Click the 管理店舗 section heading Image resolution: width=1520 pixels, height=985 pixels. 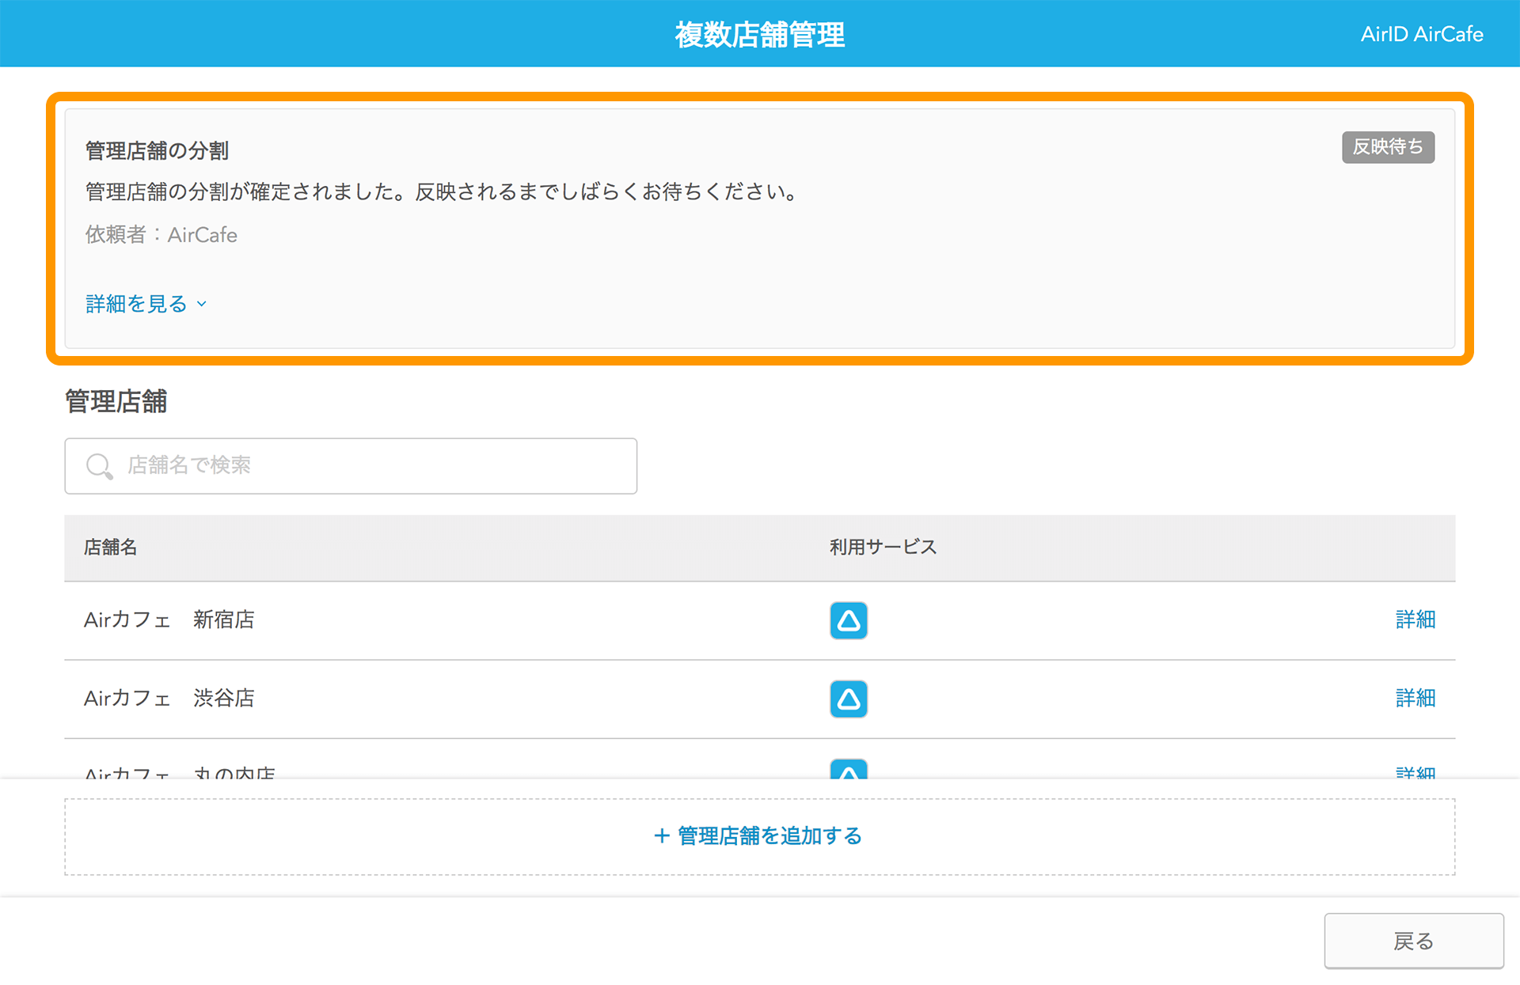coord(116,401)
